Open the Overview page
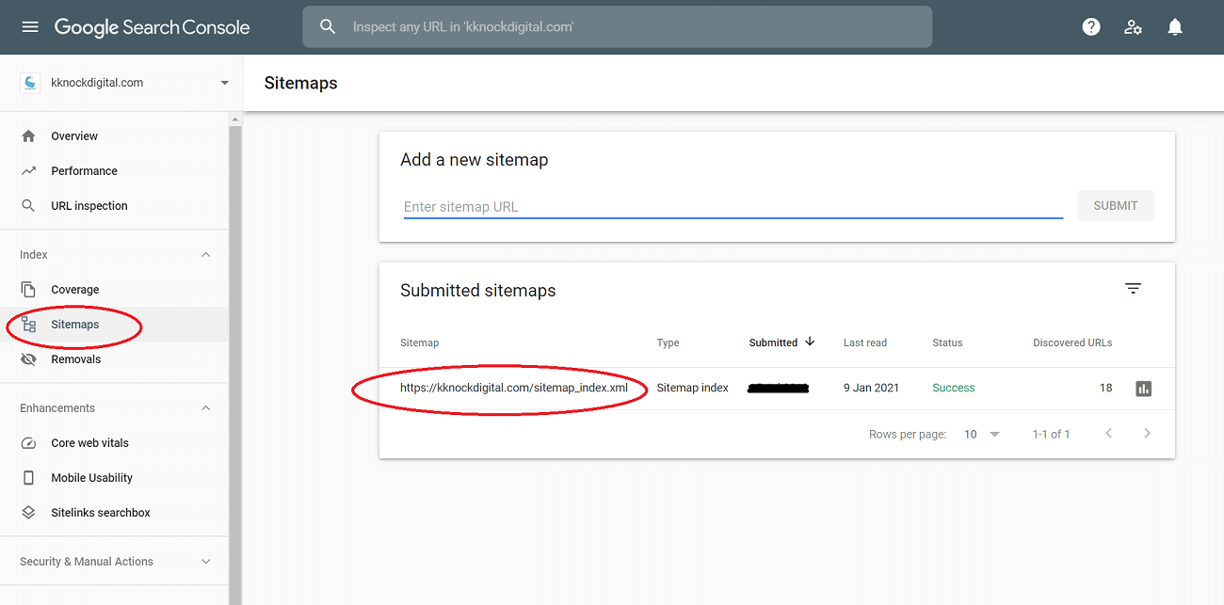1224x605 pixels. (73, 135)
